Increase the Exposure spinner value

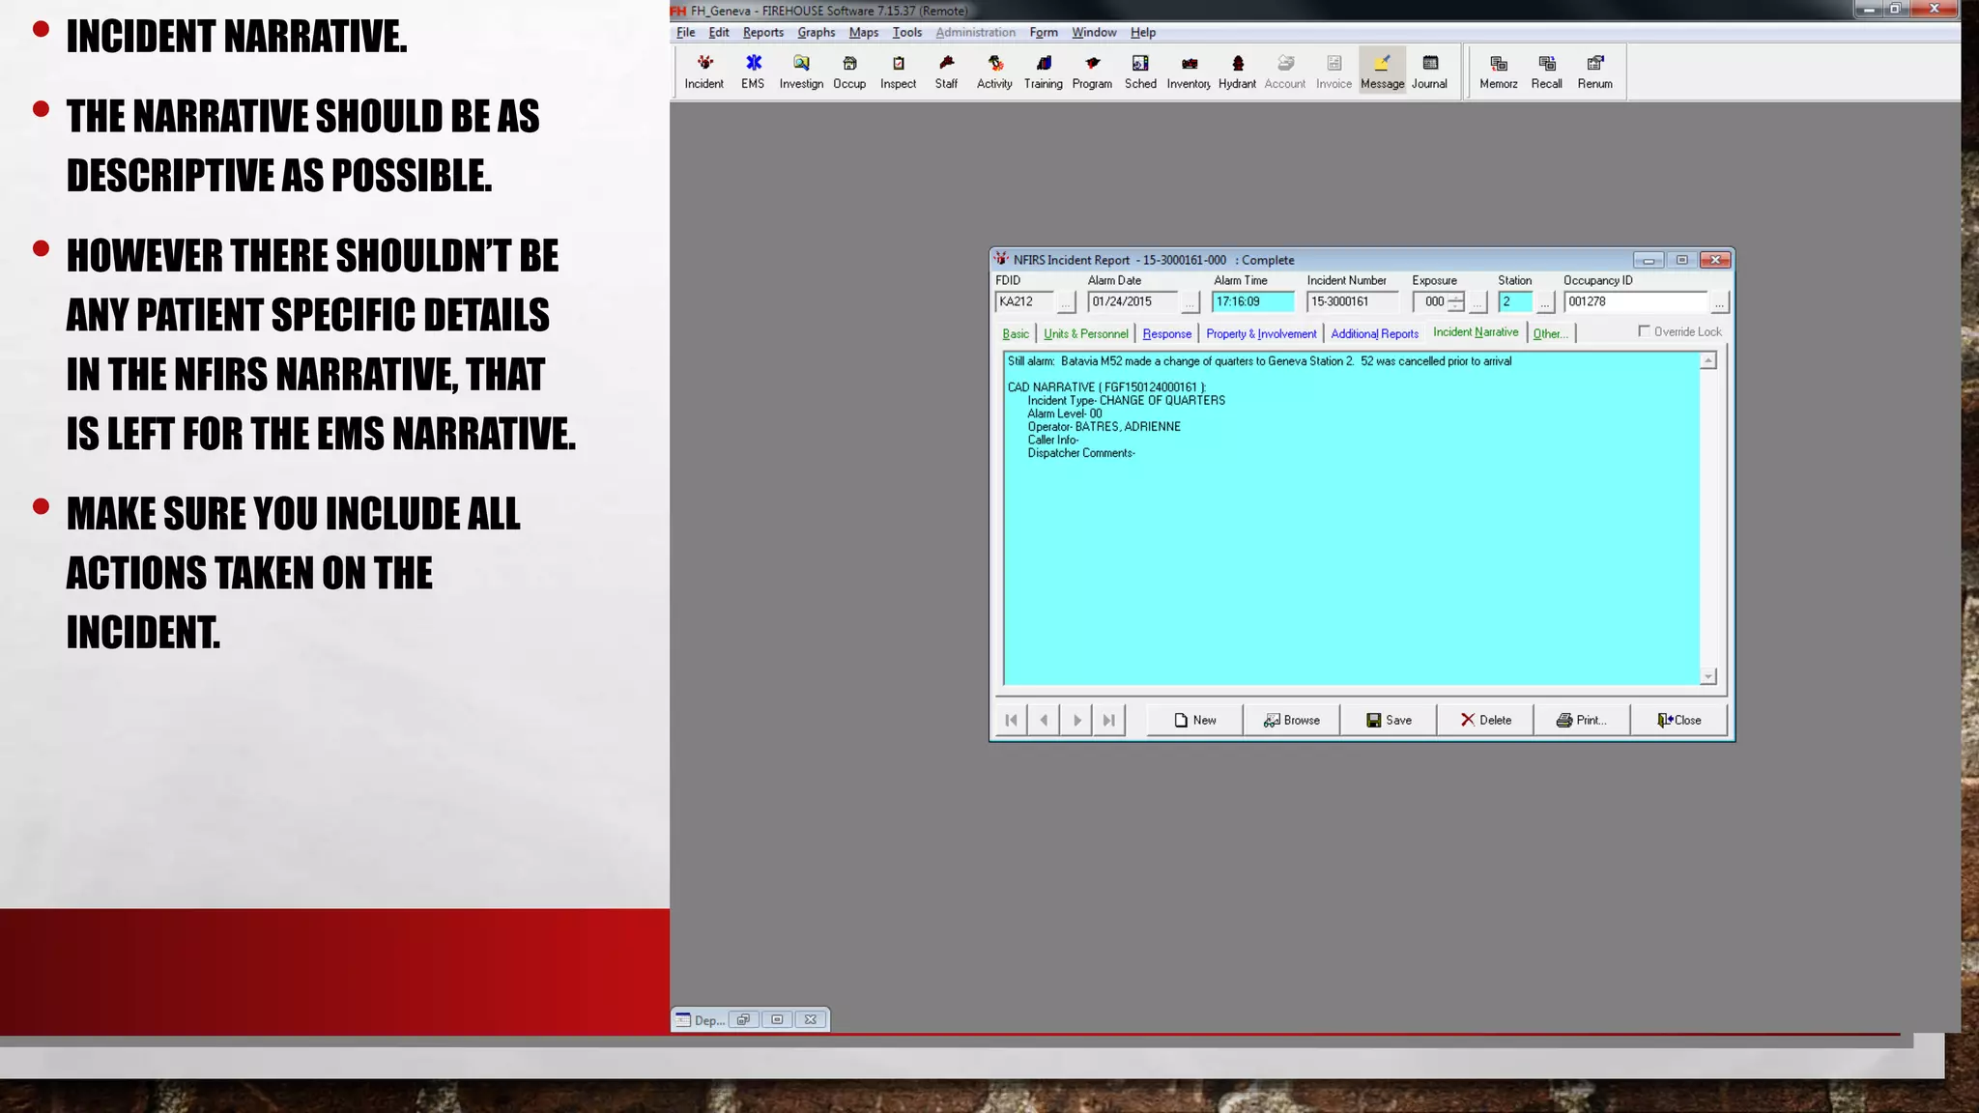coord(1456,297)
